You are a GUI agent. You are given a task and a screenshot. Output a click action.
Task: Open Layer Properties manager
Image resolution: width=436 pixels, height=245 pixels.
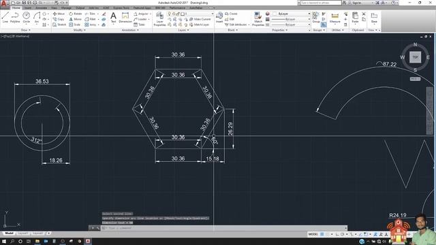point(159,19)
